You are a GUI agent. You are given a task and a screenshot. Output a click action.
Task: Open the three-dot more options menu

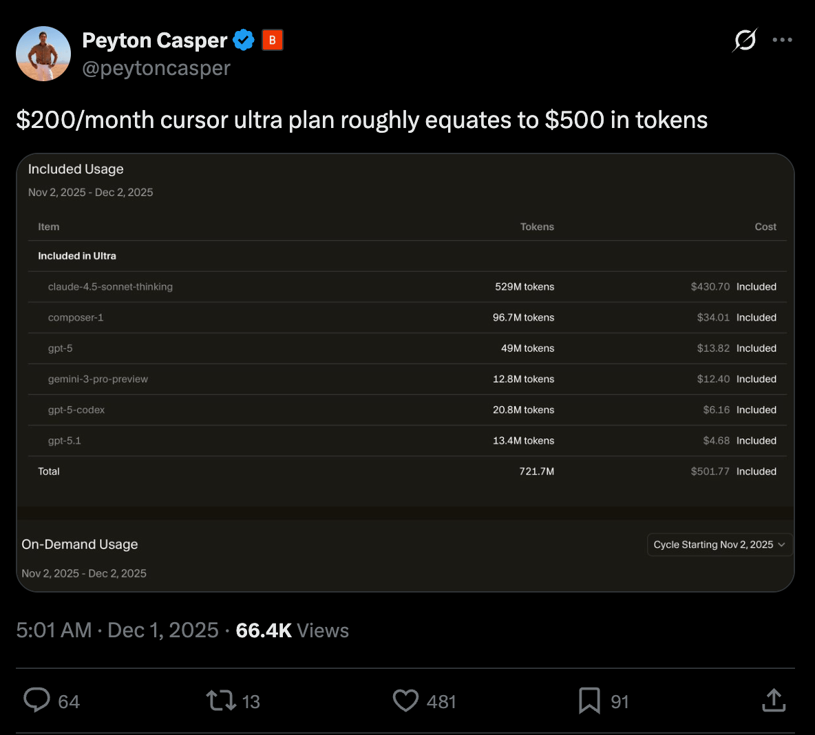(x=782, y=40)
